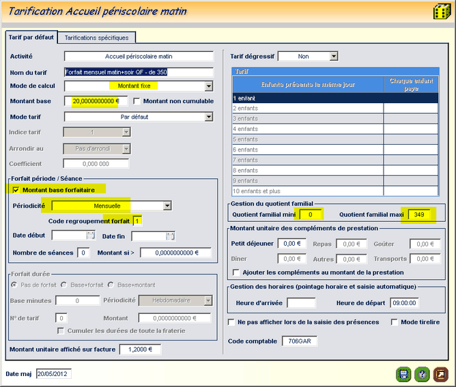Image resolution: width=456 pixels, height=387 pixels.
Task: Open the Date début calendar picker
Action: coord(90,235)
